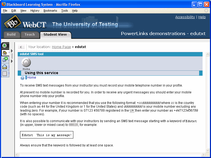211x158 pixels.
Task: Collapse the sidebar using the green double-arrow icon
Action: click(4, 45)
